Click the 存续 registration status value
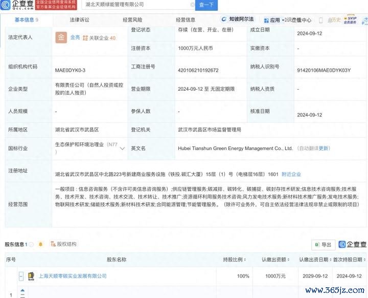Image resolution: width=368 pixels, height=298 pixels. pyautogui.click(x=205, y=30)
